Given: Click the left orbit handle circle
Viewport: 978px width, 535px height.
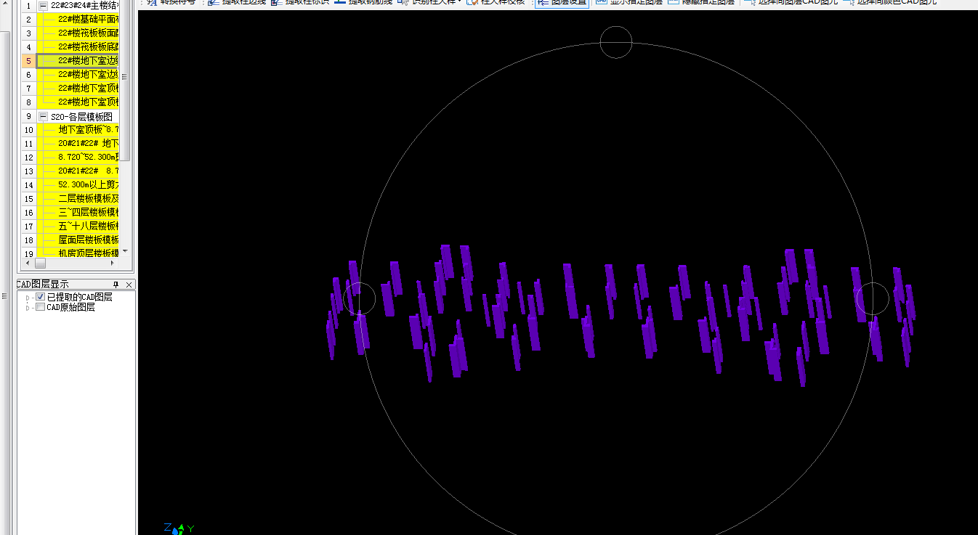Looking at the screenshot, I should point(359,298).
